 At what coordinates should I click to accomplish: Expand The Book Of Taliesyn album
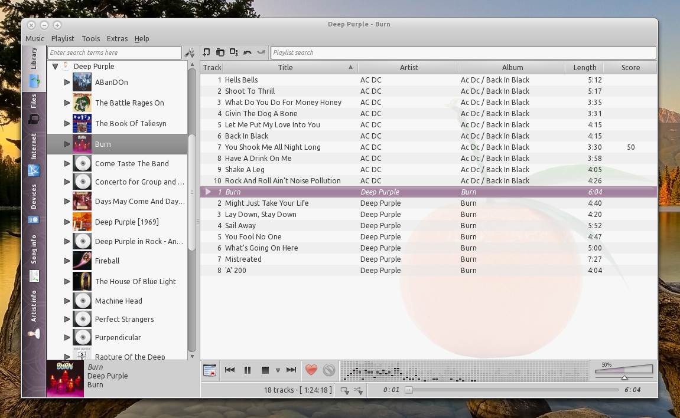[67, 123]
